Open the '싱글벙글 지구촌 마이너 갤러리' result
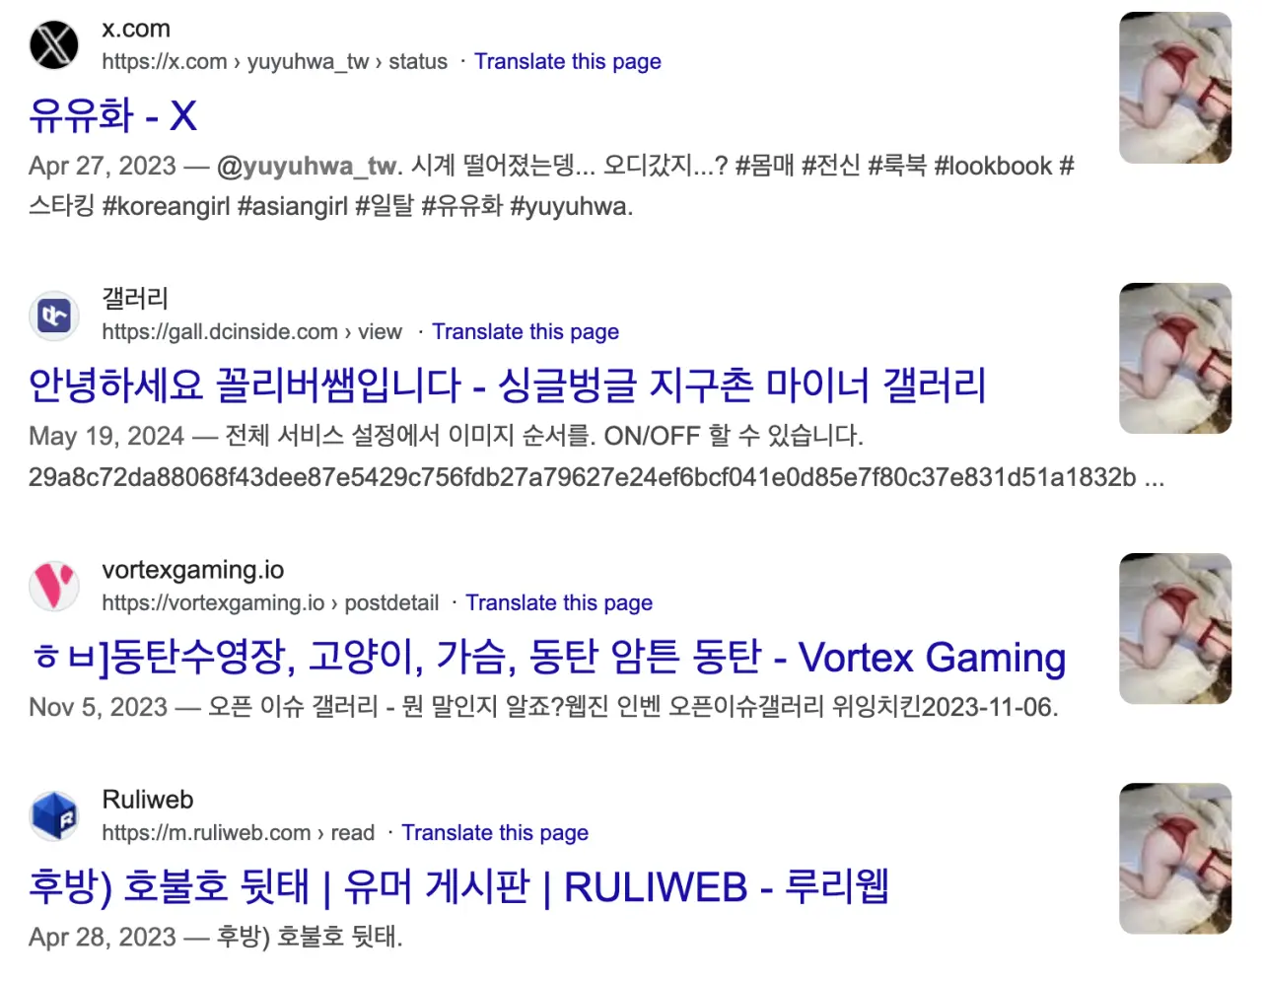 [x=508, y=386]
